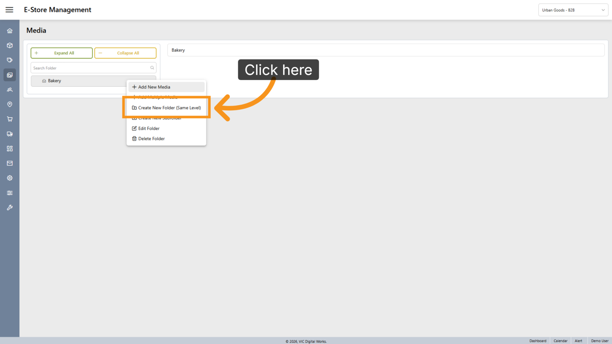Open the location pin icon in sidebar
Image resolution: width=612 pixels, height=344 pixels.
click(10, 104)
